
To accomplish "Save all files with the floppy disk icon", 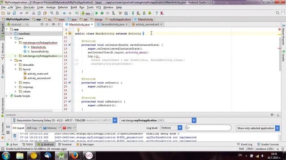I will pyautogui.click(x=8, y=13).
